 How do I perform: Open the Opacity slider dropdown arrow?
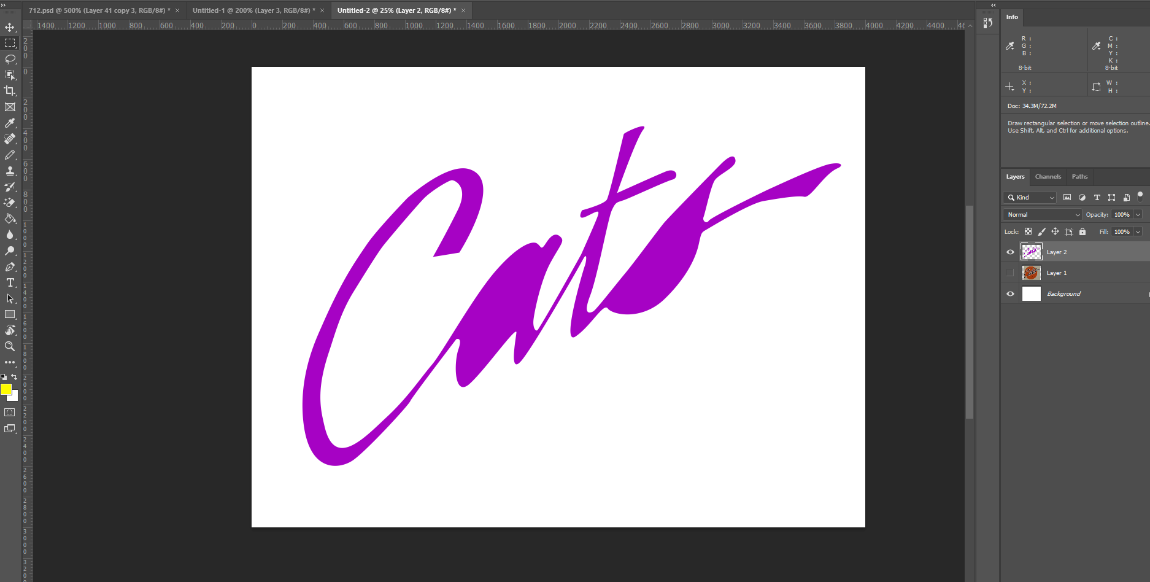pos(1138,214)
